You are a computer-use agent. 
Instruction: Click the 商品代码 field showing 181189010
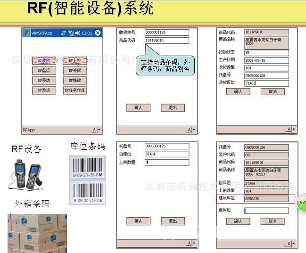166,41
